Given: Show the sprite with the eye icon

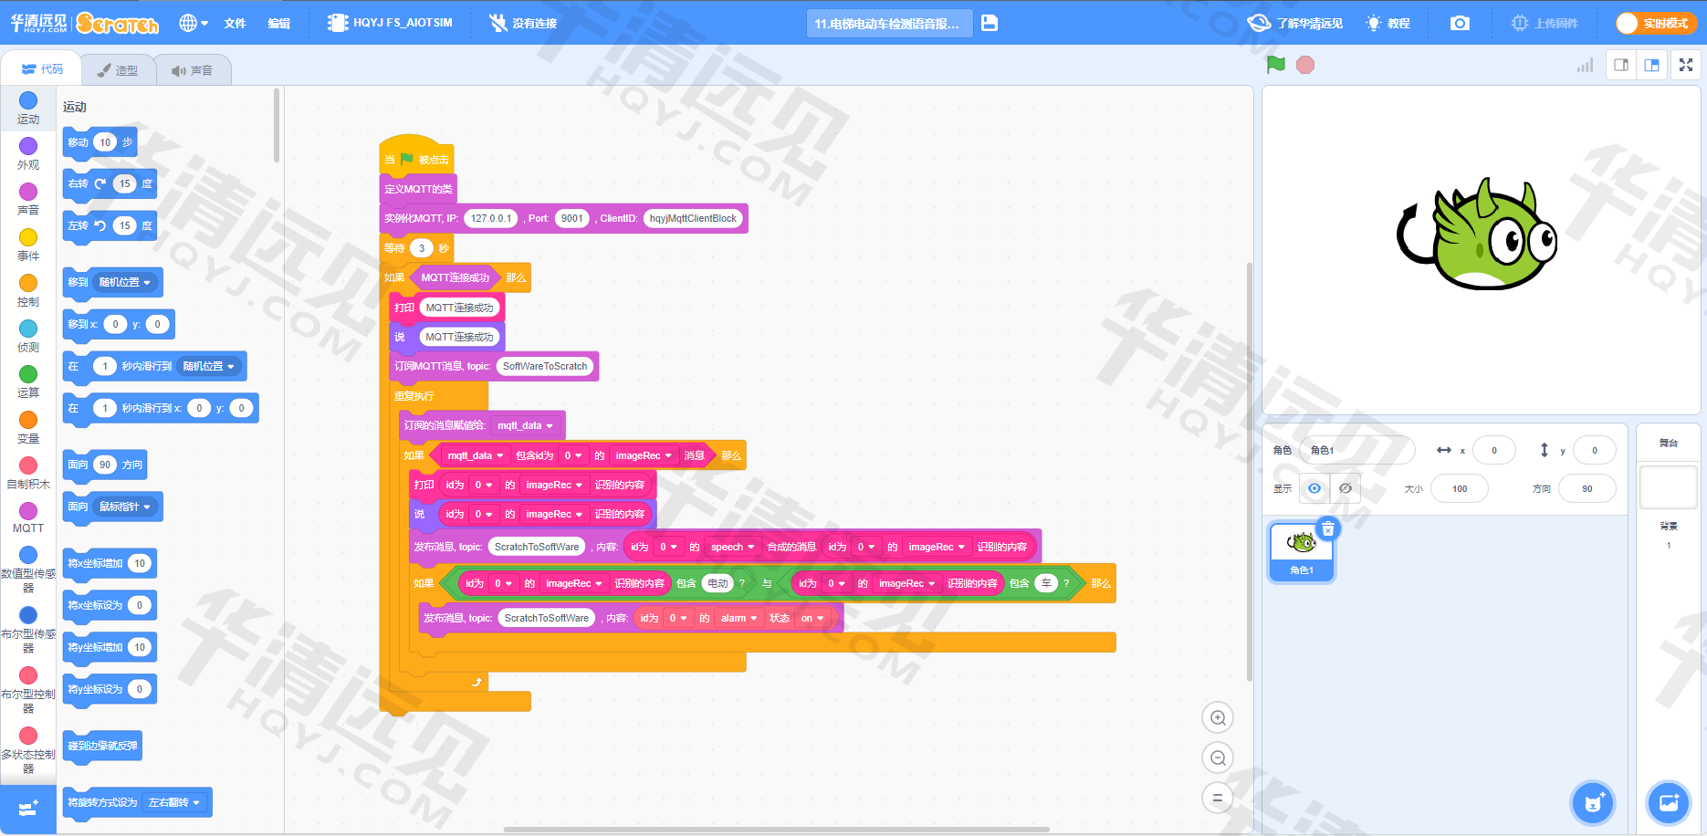Looking at the screenshot, I should 1314,488.
